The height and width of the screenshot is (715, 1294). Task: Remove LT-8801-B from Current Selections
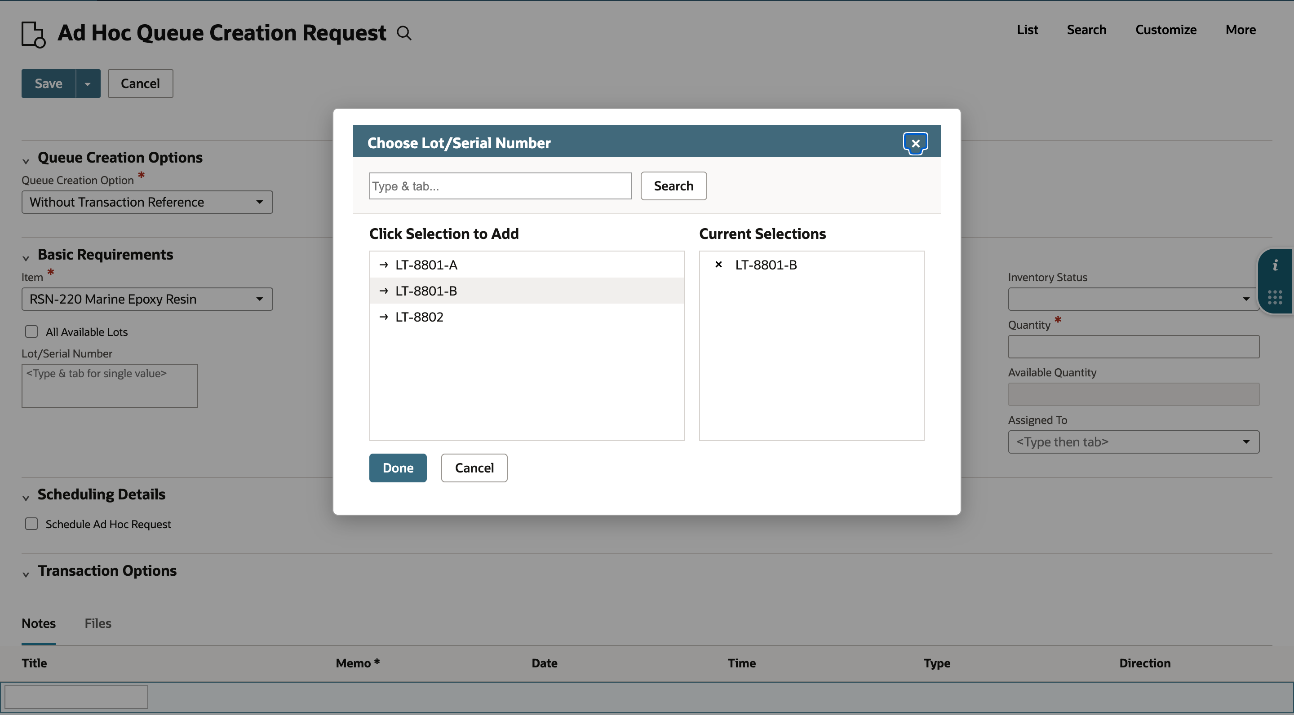718,265
